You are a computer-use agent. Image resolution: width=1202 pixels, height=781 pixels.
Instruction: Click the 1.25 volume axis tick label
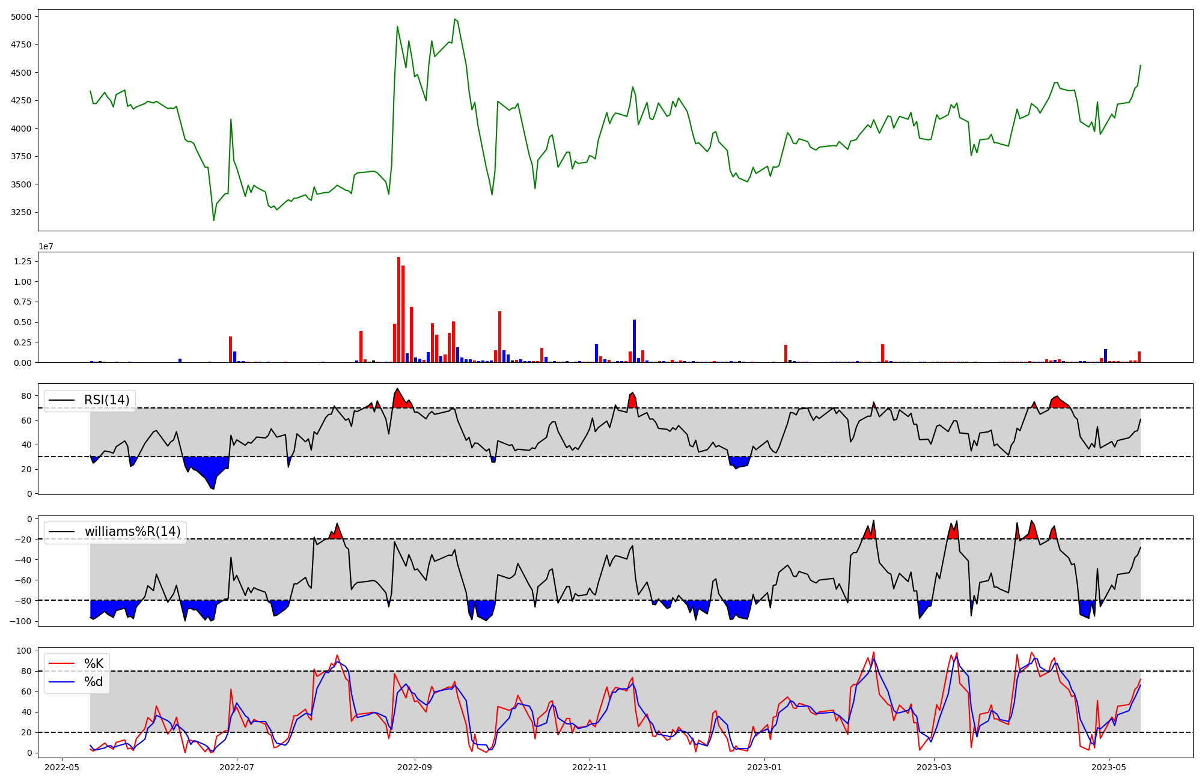tap(23, 261)
